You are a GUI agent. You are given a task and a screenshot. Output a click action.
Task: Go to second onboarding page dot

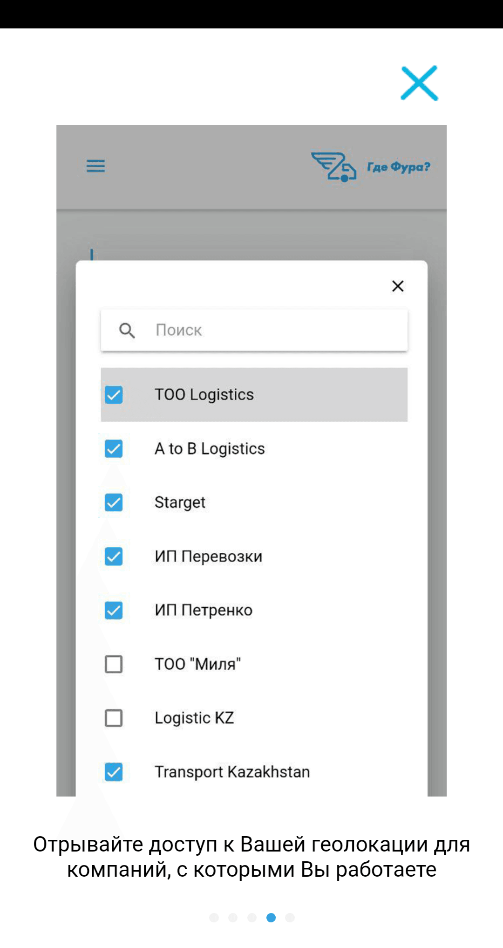pos(233,918)
